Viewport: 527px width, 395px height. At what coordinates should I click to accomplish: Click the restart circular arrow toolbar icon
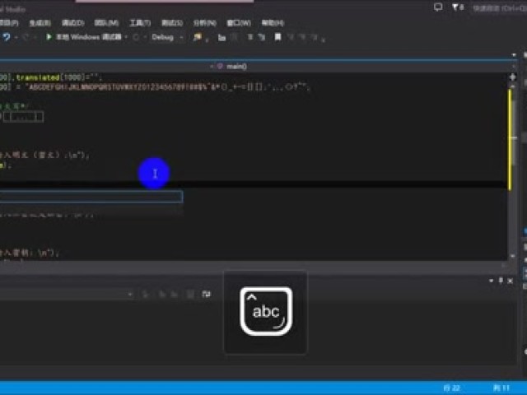(x=136, y=37)
